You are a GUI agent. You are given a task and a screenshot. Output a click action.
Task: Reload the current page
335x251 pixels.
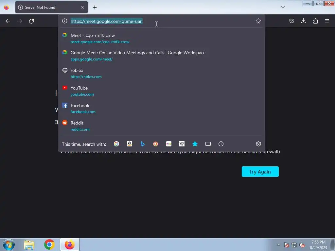click(31, 21)
